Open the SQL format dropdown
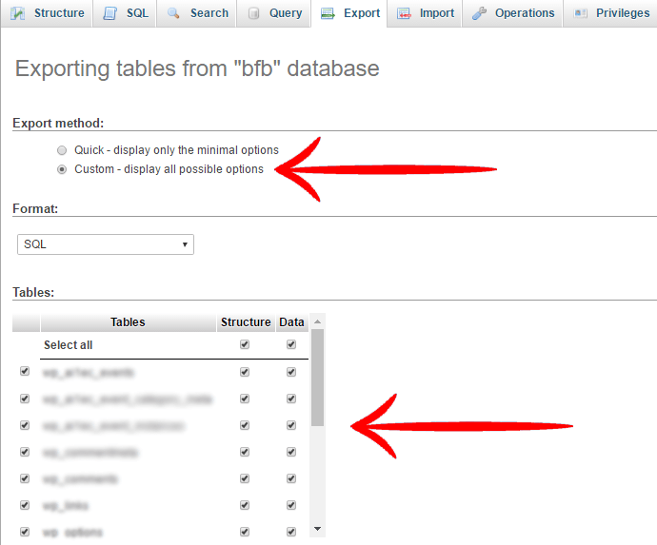 pos(106,244)
